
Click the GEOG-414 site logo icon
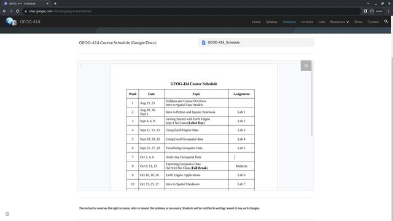(x=11, y=21)
